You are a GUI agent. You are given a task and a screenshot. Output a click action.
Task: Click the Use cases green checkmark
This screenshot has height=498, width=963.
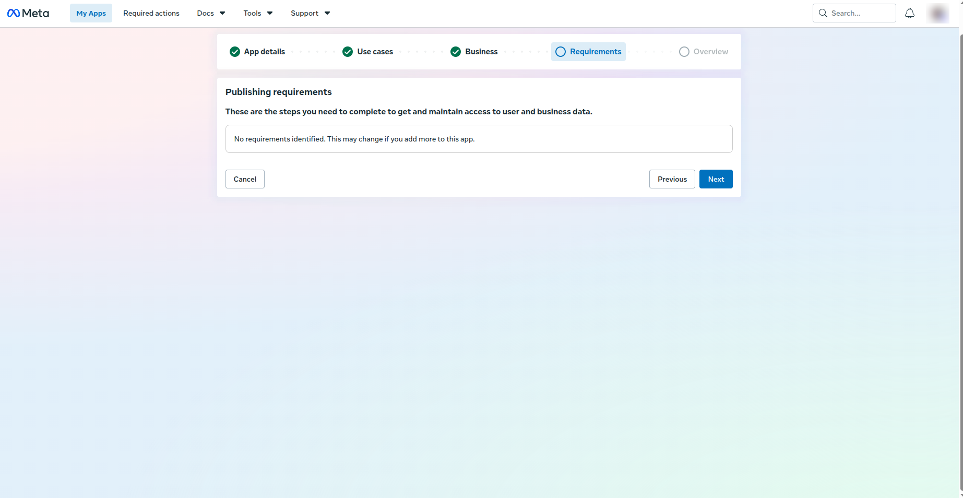348,52
